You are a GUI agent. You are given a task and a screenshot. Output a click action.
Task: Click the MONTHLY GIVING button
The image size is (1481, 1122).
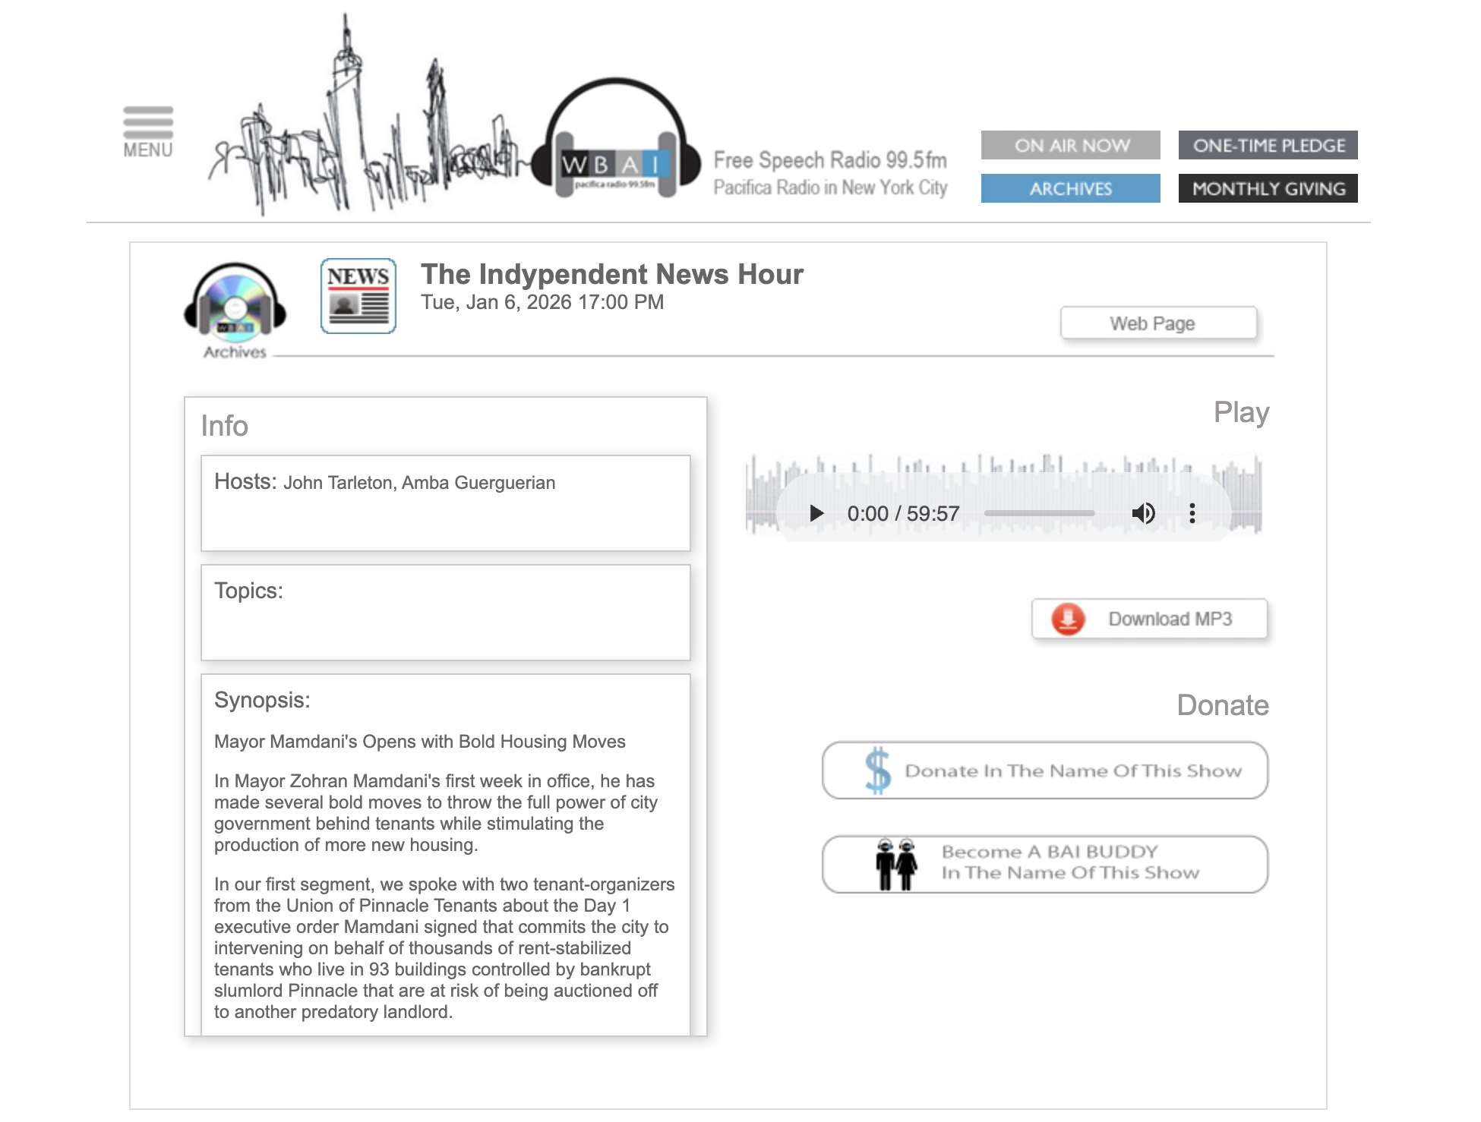(1268, 188)
